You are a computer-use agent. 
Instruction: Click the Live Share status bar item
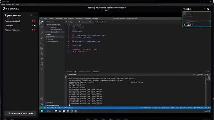pyautogui.click(x=59, y=108)
